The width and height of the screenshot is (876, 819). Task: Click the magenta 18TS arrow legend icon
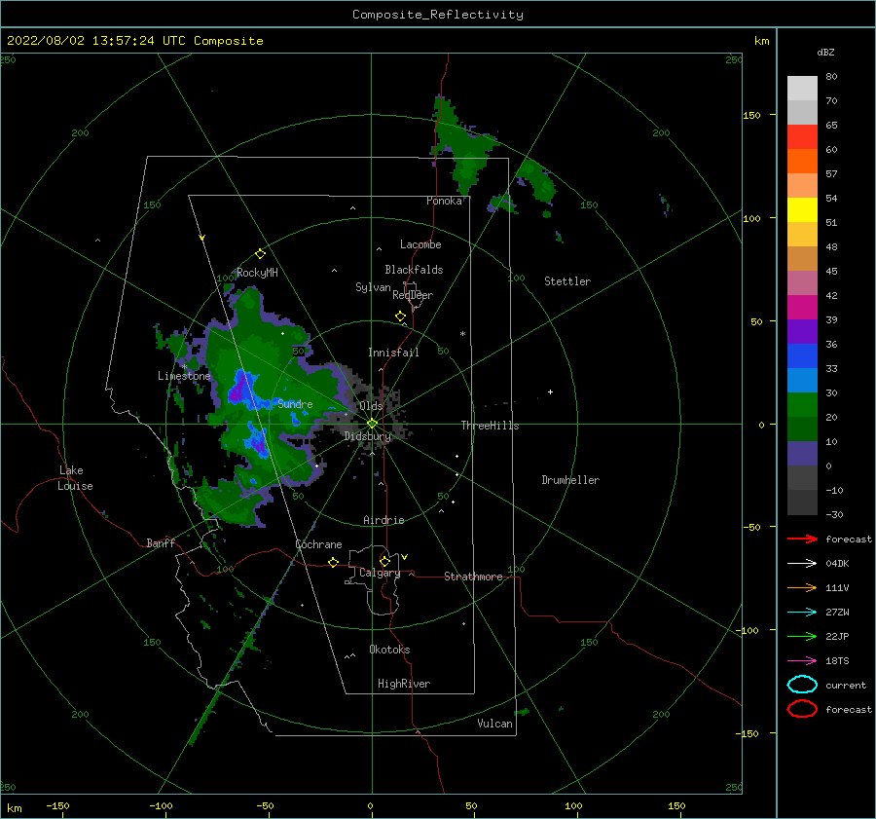pyautogui.click(x=802, y=661)
